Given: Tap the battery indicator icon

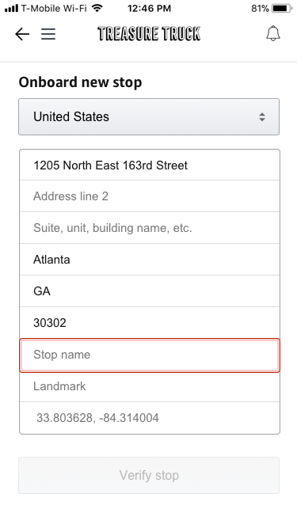Looking at the screenshot, I should click(282, 8).
